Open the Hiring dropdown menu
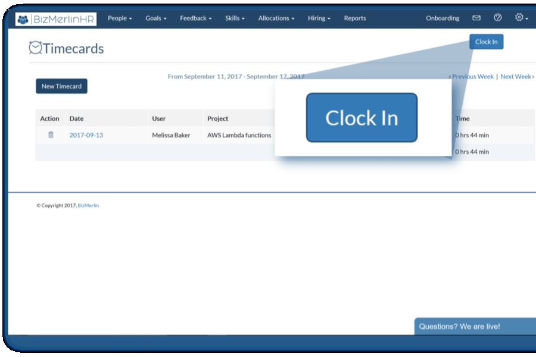 (320, 18)
